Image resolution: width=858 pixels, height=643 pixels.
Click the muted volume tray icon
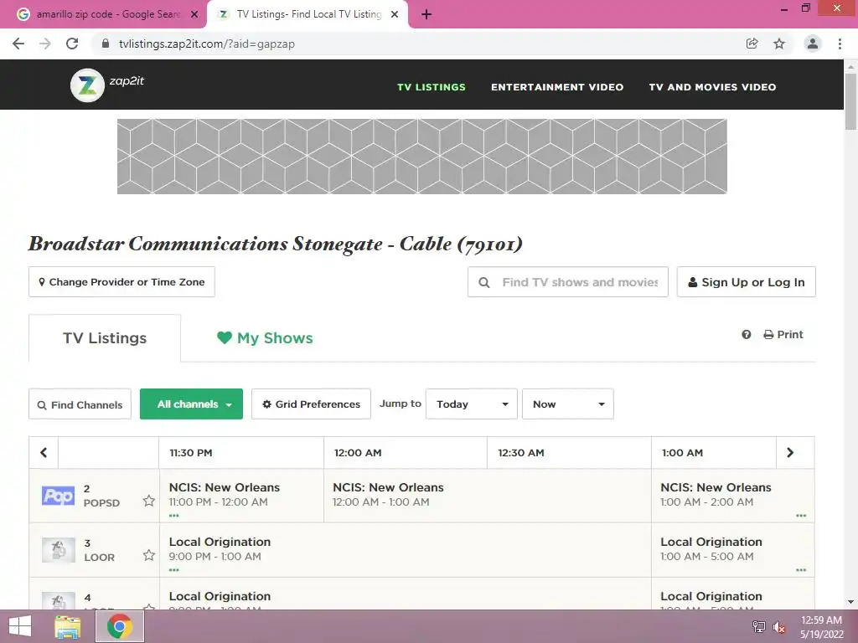[x=779, y=627]
